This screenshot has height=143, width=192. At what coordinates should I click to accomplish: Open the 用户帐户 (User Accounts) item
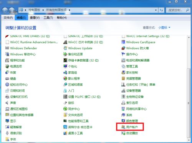point(129,127)
